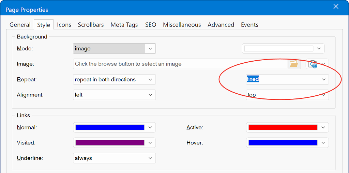Go to the SEO tab
This screenshot has height=173, width=349.
tap(150, 25)
